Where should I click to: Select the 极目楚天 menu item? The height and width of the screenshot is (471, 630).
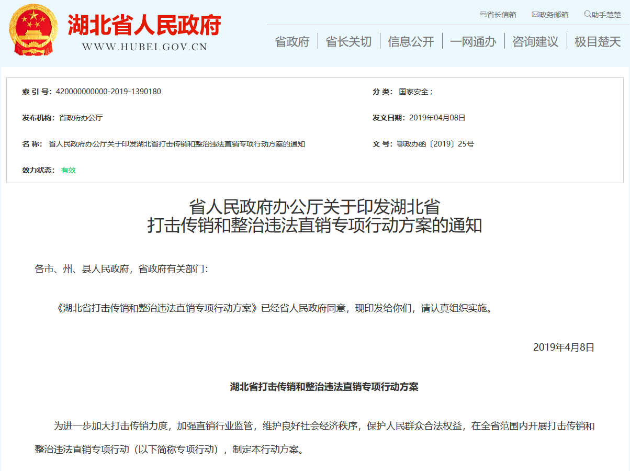tap(597, 41)
